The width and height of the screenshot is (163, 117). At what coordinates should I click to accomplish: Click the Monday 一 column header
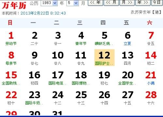tap(33, 23)
